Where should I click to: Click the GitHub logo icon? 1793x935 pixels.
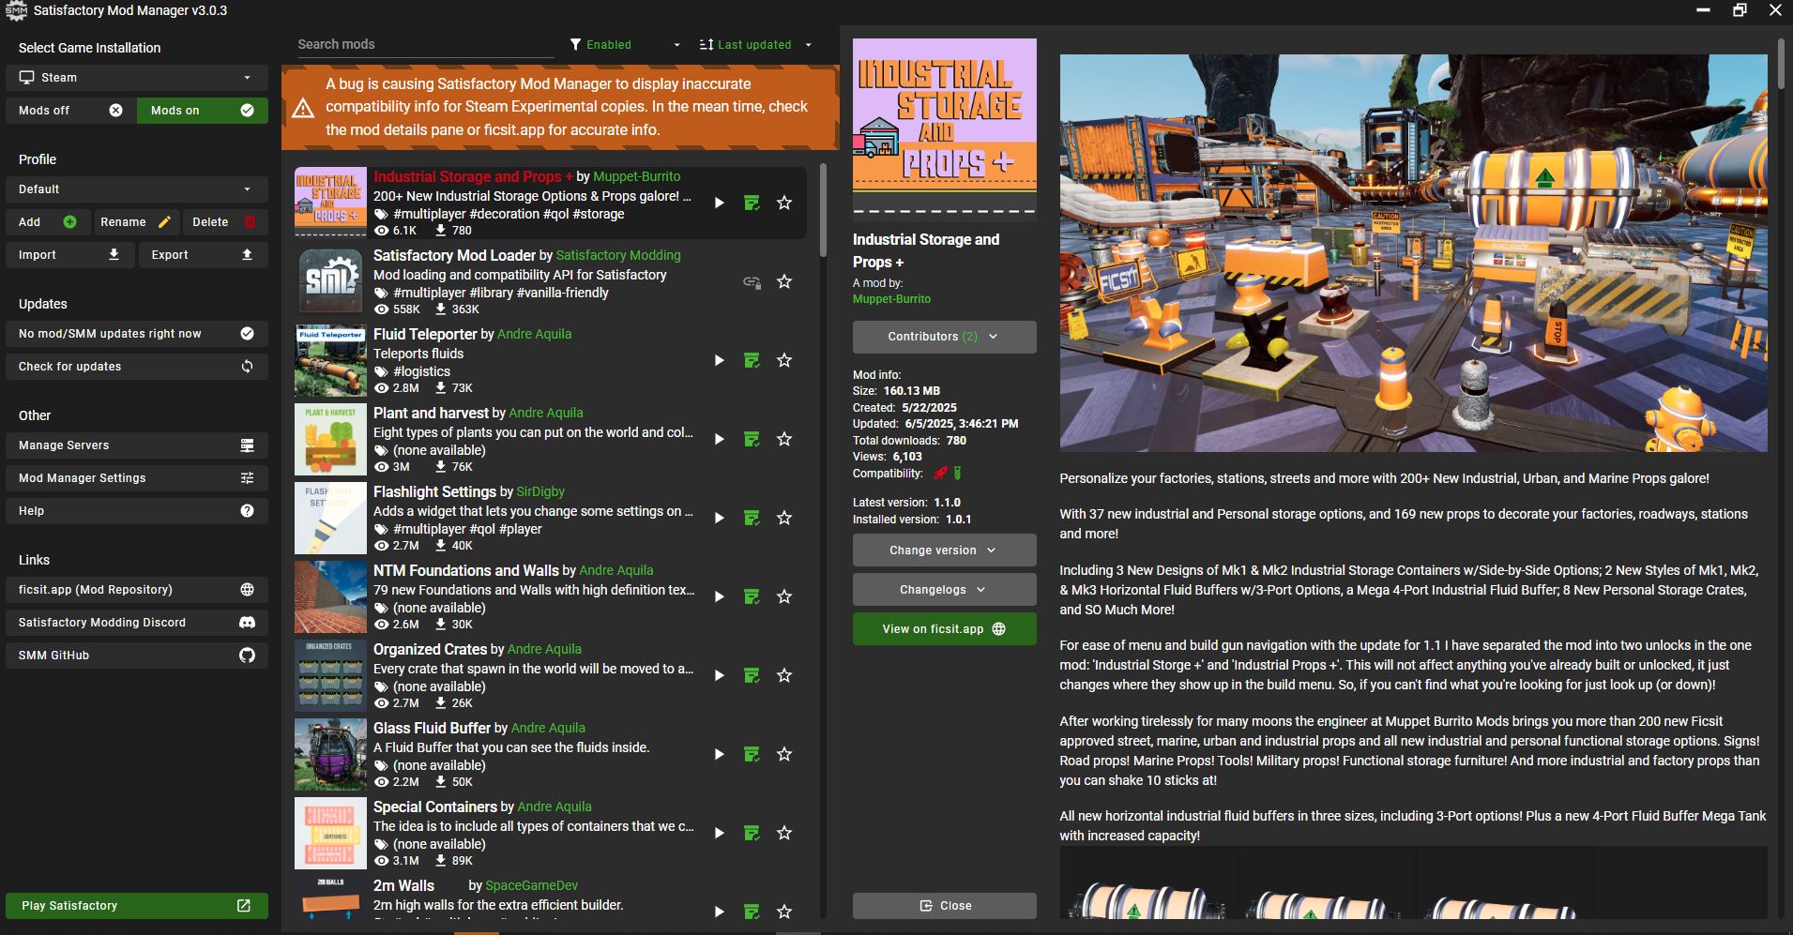coord(247,656)
